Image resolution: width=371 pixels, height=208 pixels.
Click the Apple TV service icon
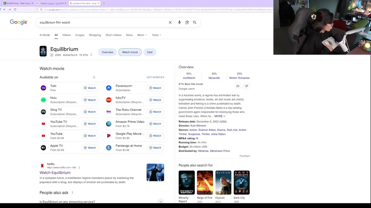(x=43, y=148)
